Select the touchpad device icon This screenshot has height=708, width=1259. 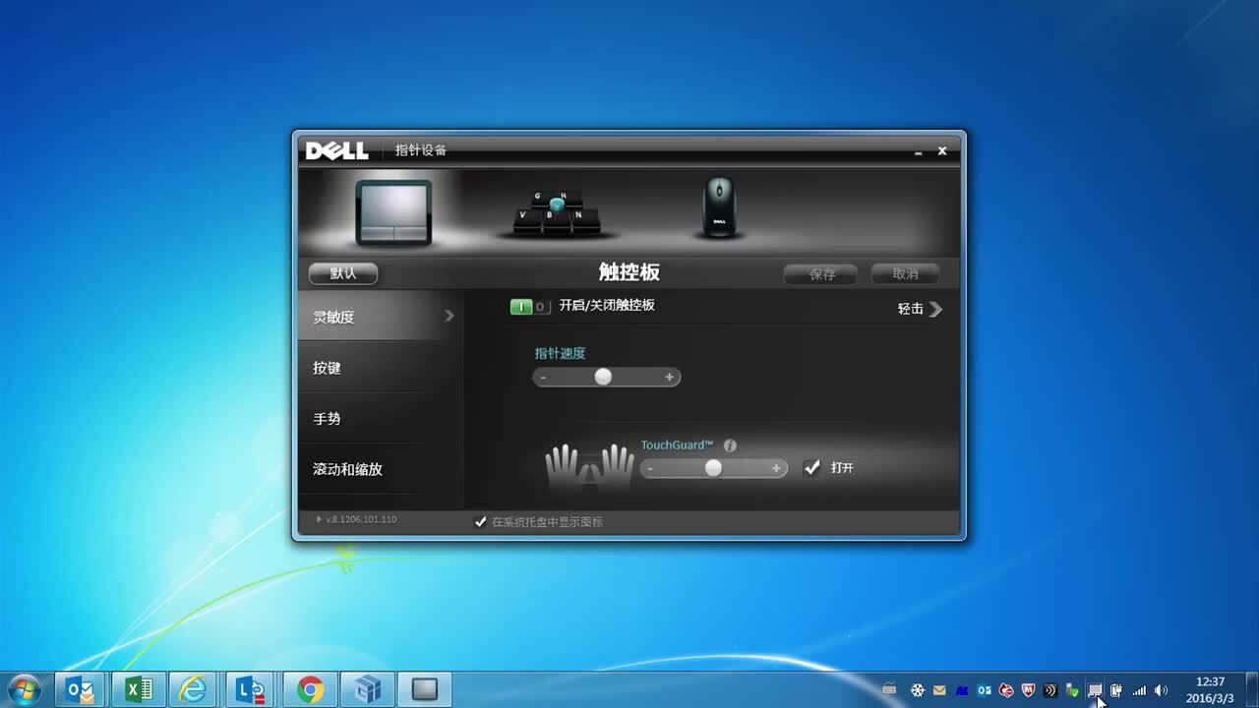tap(393, 211)
